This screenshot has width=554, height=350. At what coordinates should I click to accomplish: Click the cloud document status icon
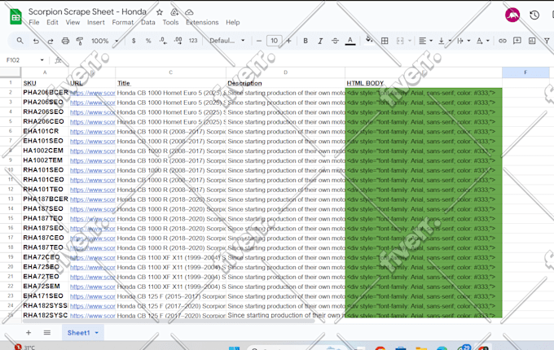tap(189, 12)
